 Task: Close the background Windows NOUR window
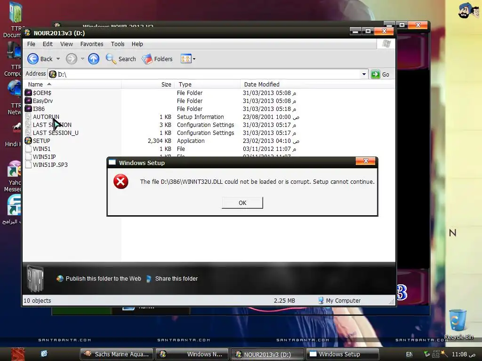tap(418, 25)
